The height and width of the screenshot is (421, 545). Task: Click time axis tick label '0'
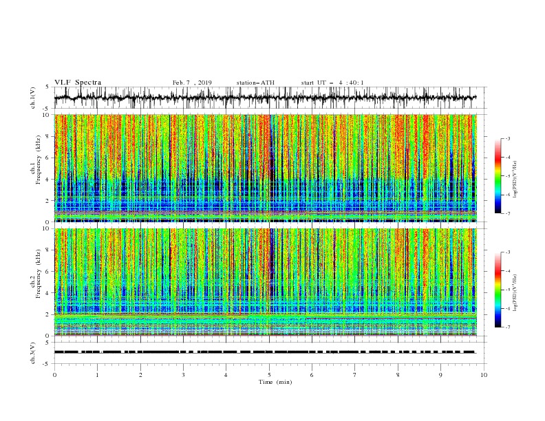pyautogui.click(x=54, y=375)
